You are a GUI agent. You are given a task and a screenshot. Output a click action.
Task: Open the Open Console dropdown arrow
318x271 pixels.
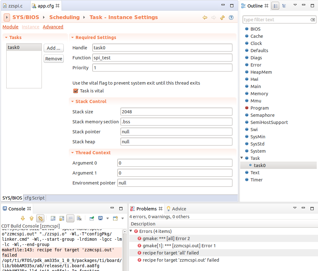122,219
